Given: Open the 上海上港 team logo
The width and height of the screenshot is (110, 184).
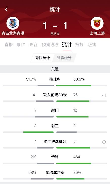Looking at the screenshot, I should (x=97, y=23).
